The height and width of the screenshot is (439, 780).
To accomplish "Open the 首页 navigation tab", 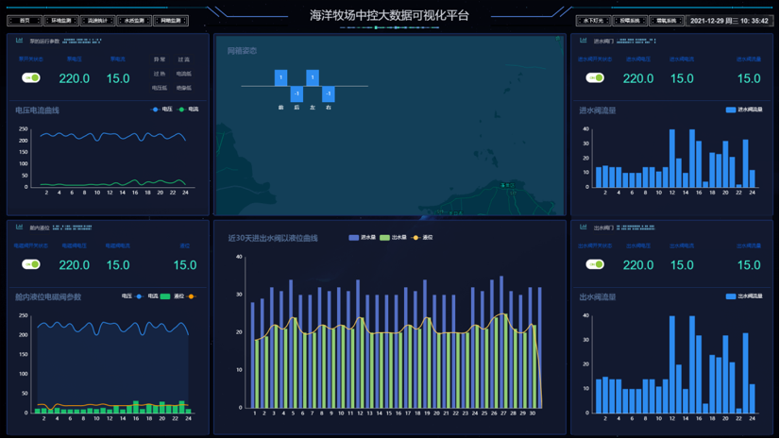I will click(25, 20).
